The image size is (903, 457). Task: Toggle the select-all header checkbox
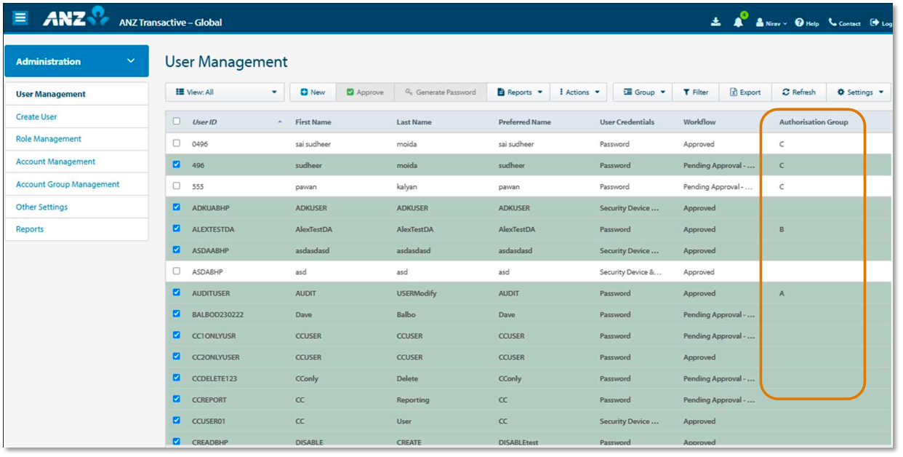tap(177, 122)
